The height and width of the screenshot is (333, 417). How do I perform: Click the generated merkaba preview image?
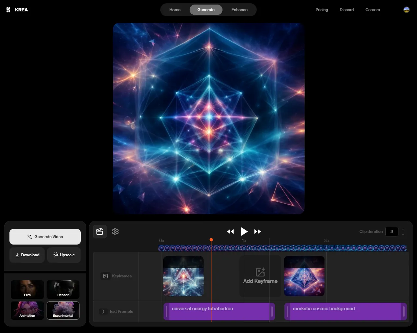pos(208,118)
